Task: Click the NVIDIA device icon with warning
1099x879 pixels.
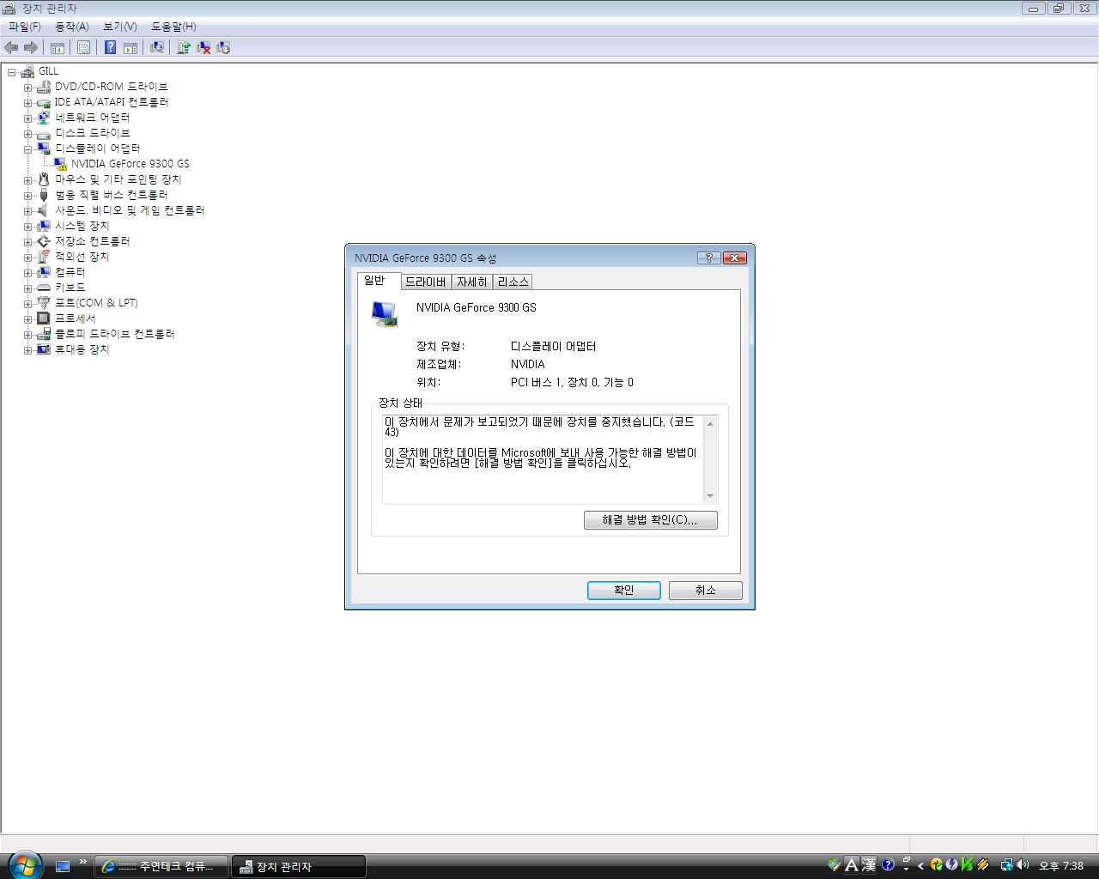Action: (60, 164)
